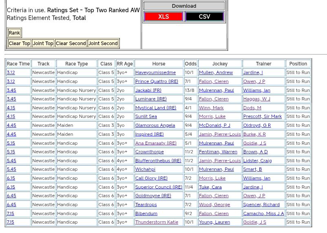The image size is (327, 233).
Task: Download the ratings as CSV
Action: tap(204, 17)
